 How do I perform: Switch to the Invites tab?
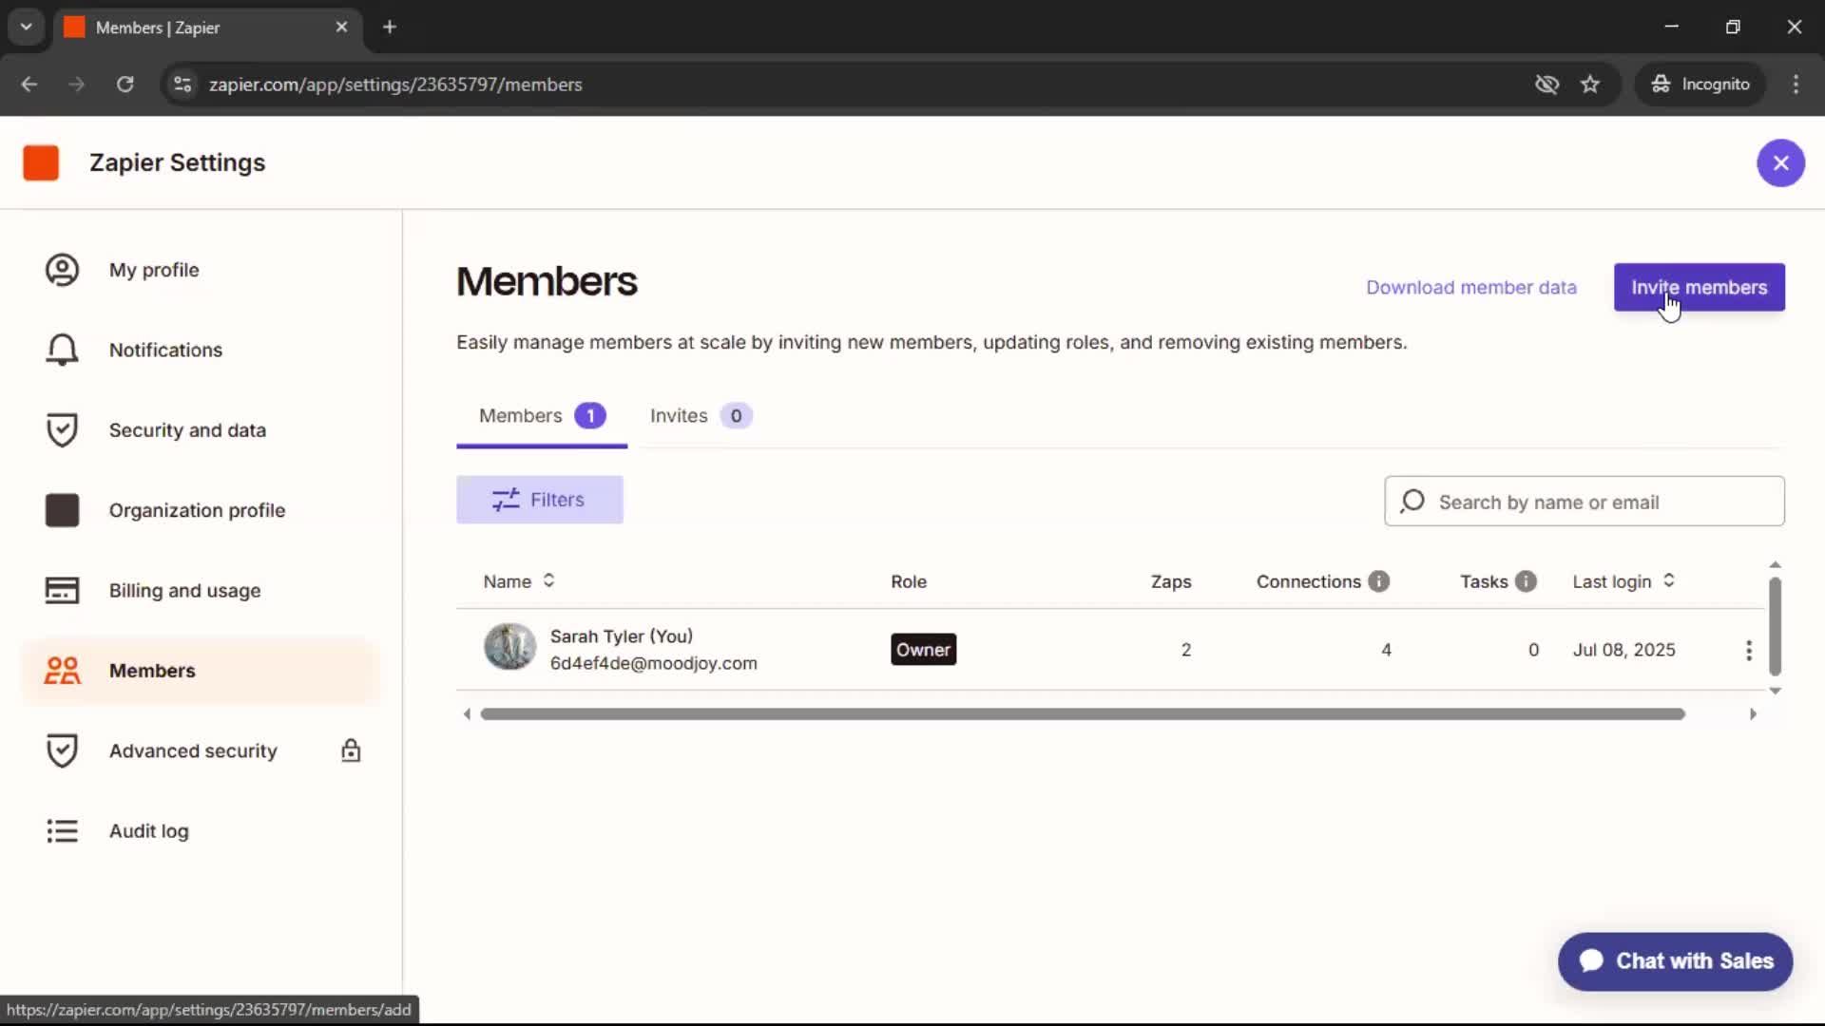pyautogui.click(x=701, y=416)
